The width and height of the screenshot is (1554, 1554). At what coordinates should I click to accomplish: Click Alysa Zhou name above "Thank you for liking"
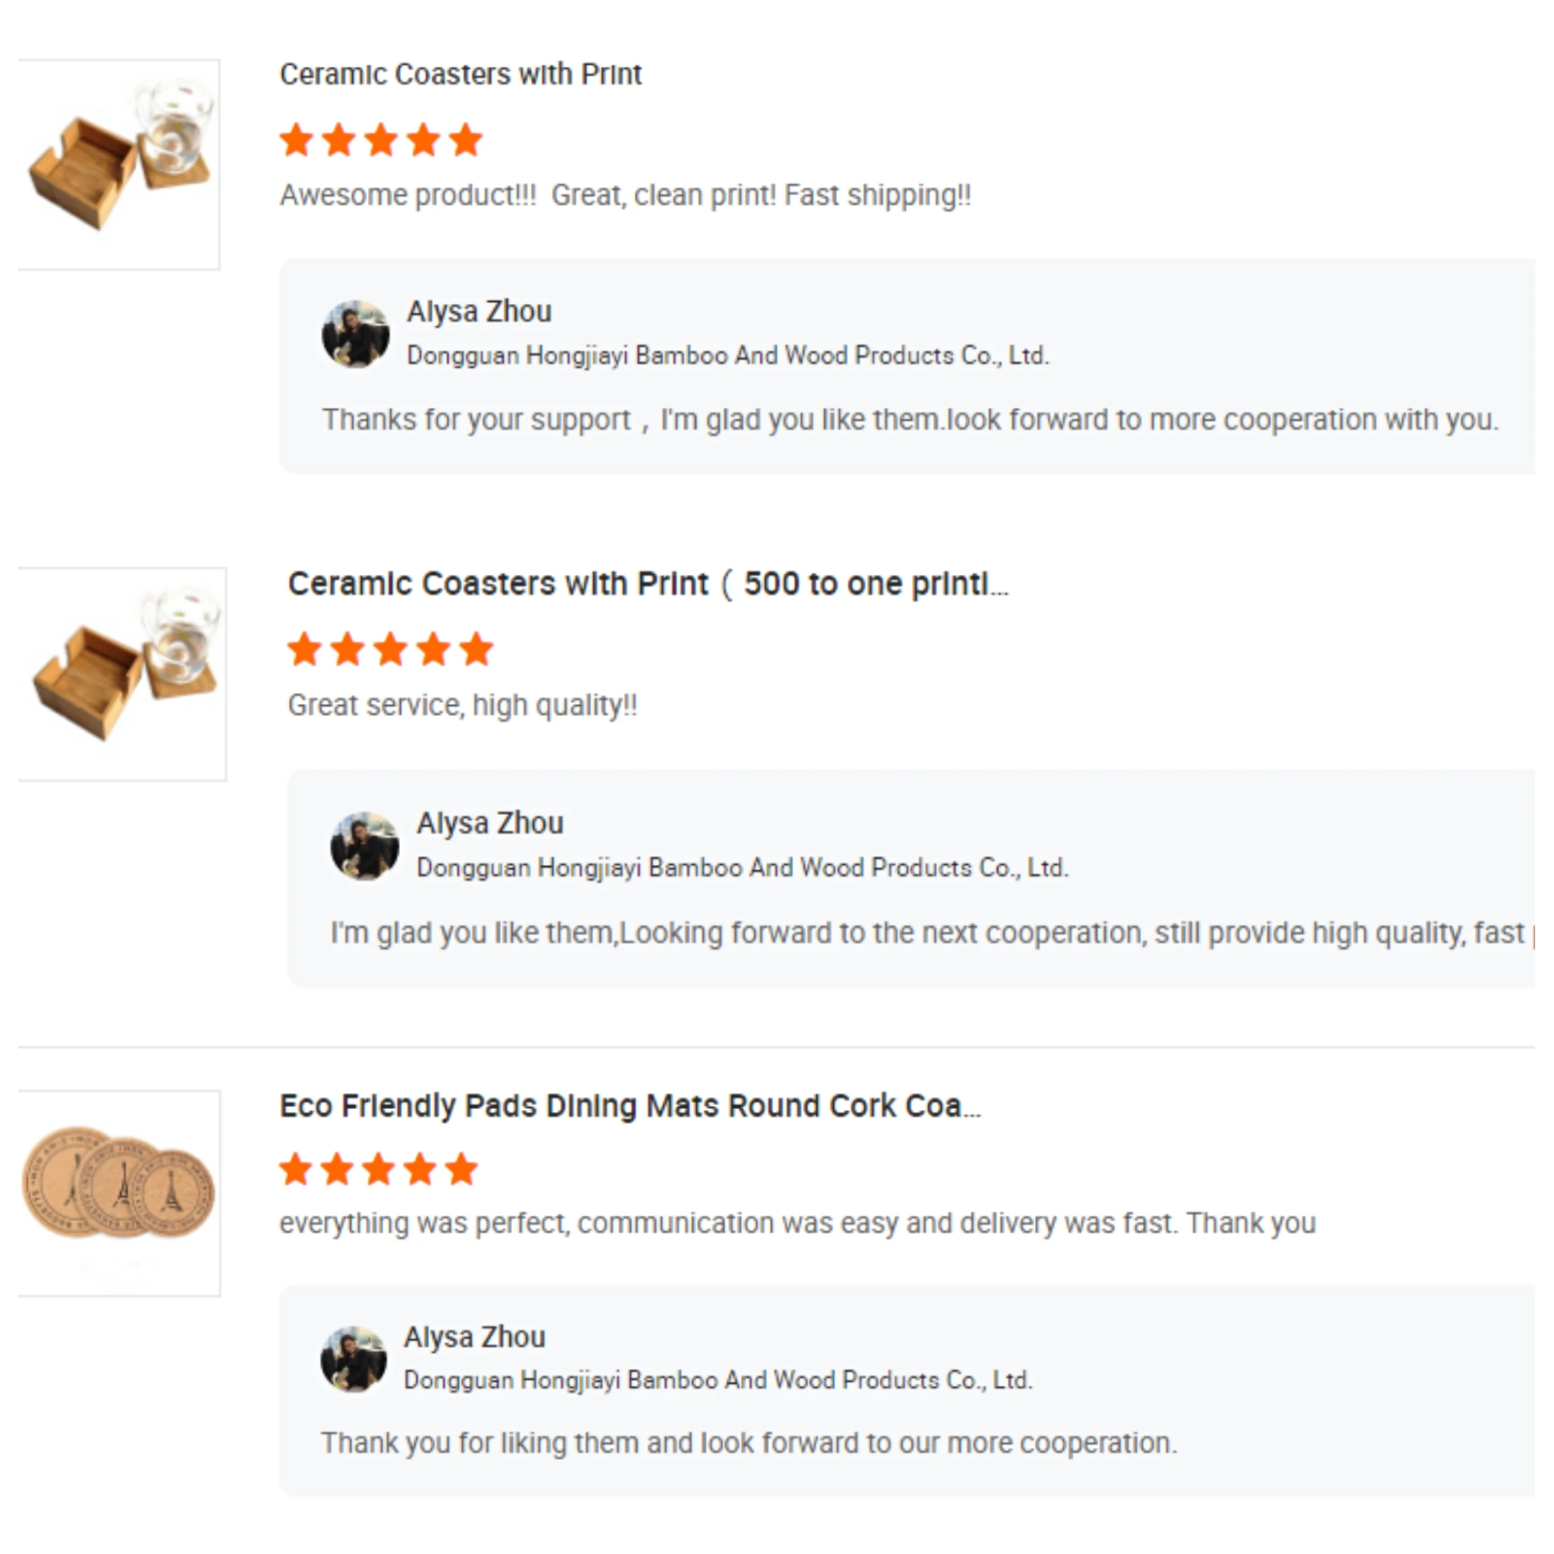(475, 1337)
